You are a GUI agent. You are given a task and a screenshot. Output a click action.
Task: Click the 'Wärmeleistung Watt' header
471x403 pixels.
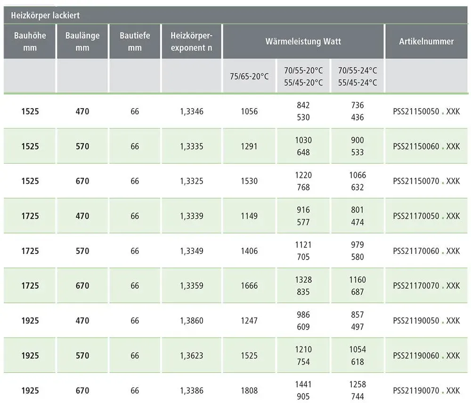point(303,41)
